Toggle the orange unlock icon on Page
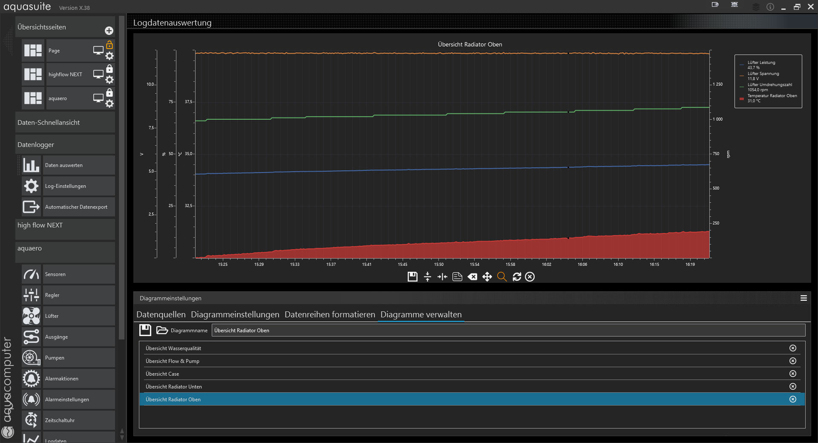This screenshot has width=818, height=443. coord(109,45)
